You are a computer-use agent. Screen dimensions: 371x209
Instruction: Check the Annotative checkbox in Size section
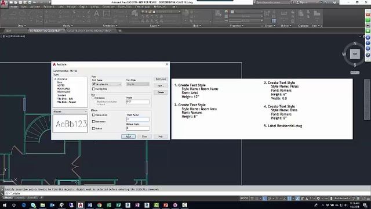click(93, 98)
